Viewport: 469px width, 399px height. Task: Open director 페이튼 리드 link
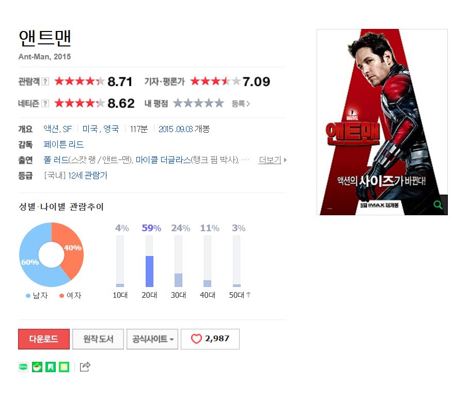pos(64,145)
